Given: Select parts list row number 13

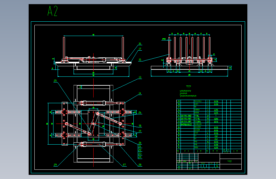Looking at the screenshot, I should 179,147.
